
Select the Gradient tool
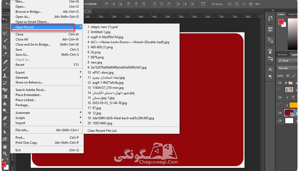pyautogui.click(x=5, y=97)
